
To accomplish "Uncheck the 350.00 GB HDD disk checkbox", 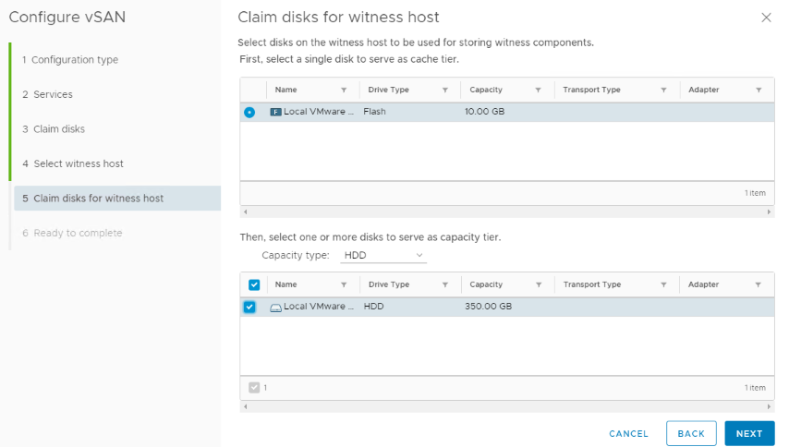I will pyautogui.click(x=249, y=308).
